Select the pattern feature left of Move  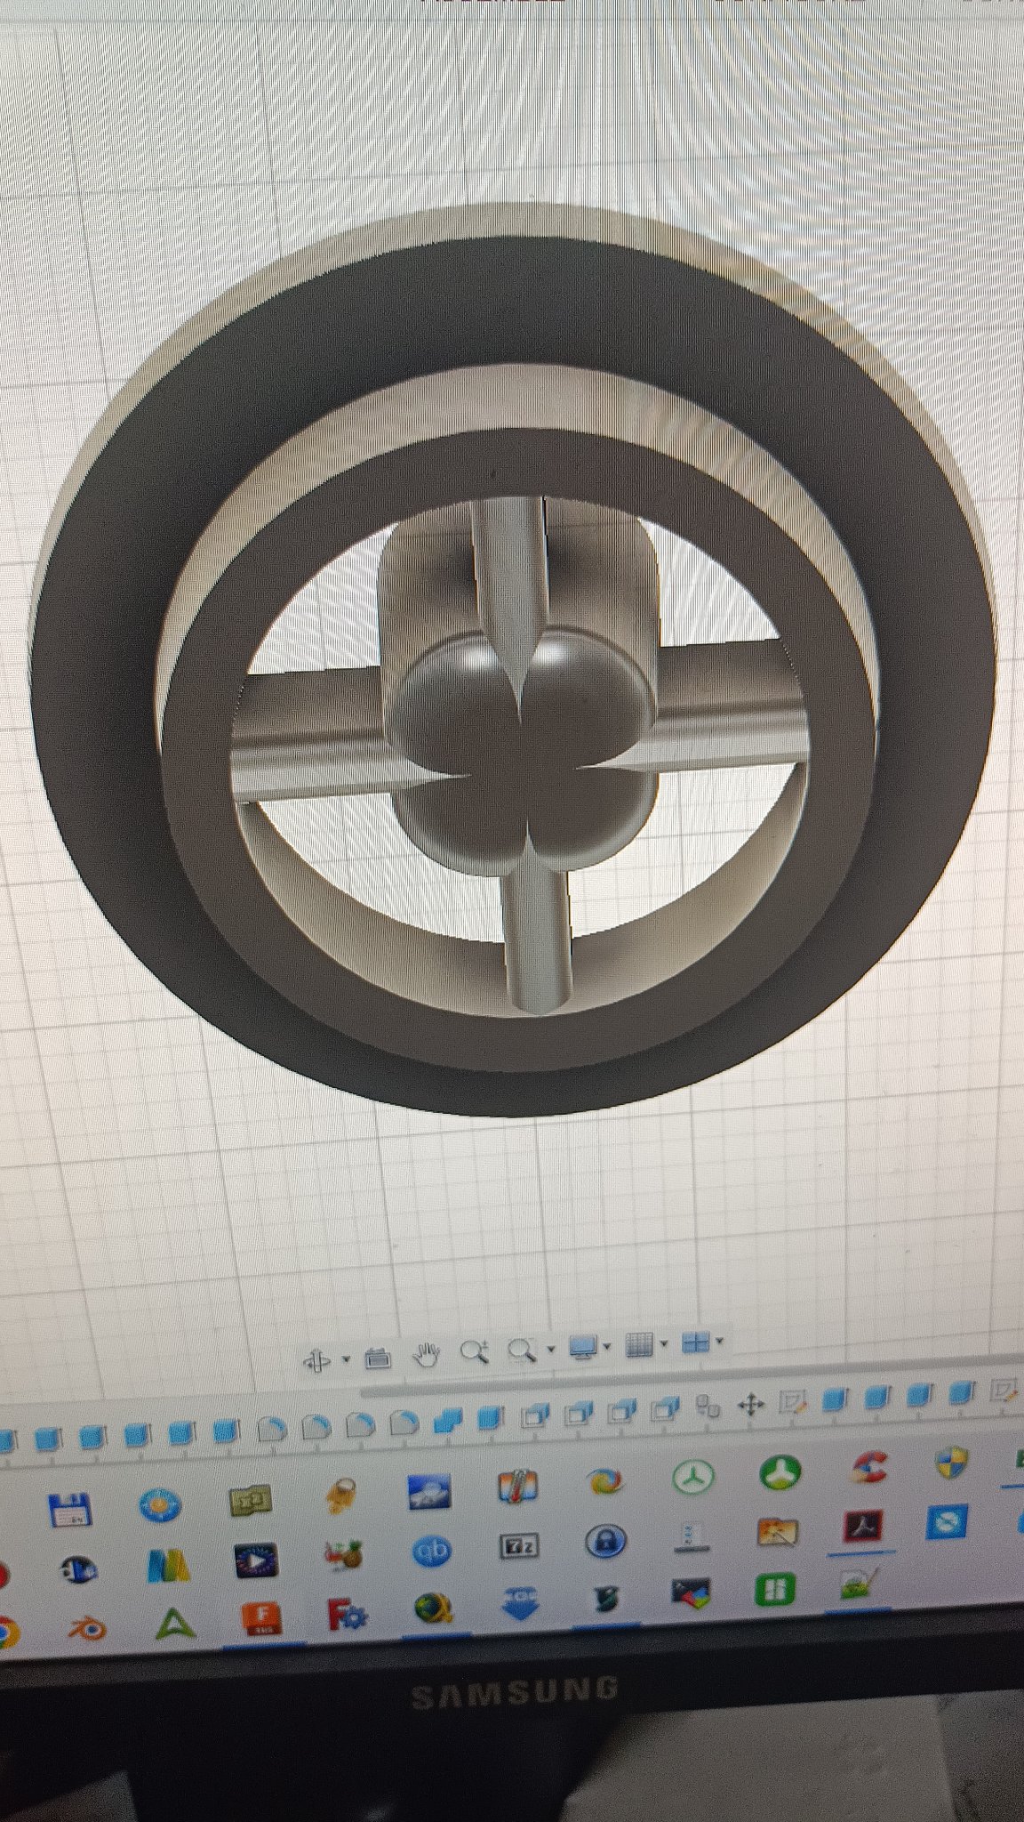[708, 1407]
